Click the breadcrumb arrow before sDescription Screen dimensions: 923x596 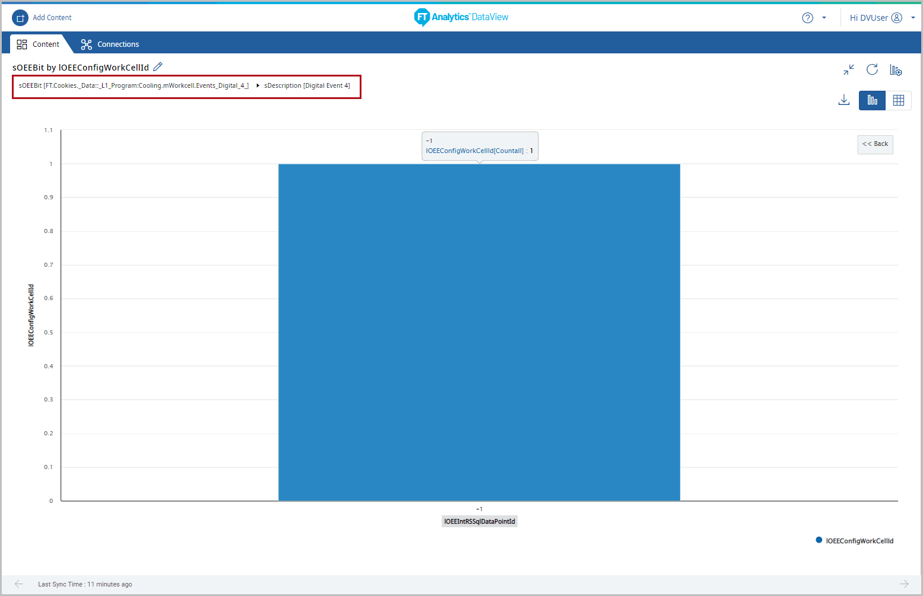pos(258,86)
